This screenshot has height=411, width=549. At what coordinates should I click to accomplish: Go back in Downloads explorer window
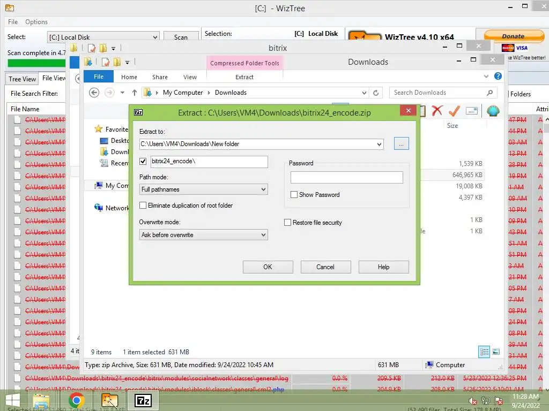click(94, 93)
